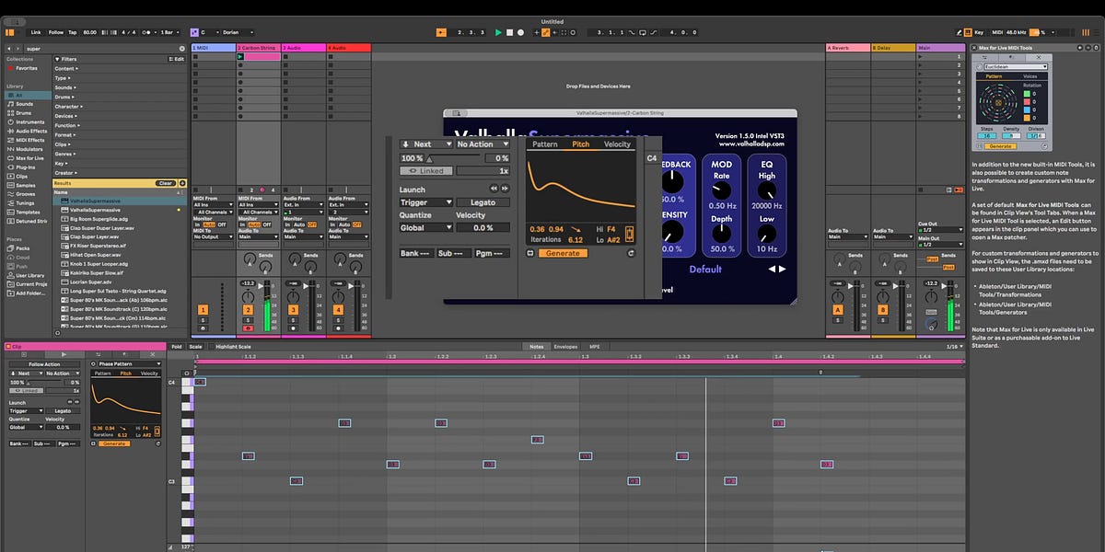
Task: Activate MIDI mapping mode
Action: pyautogui.click(x=997, y=31)
